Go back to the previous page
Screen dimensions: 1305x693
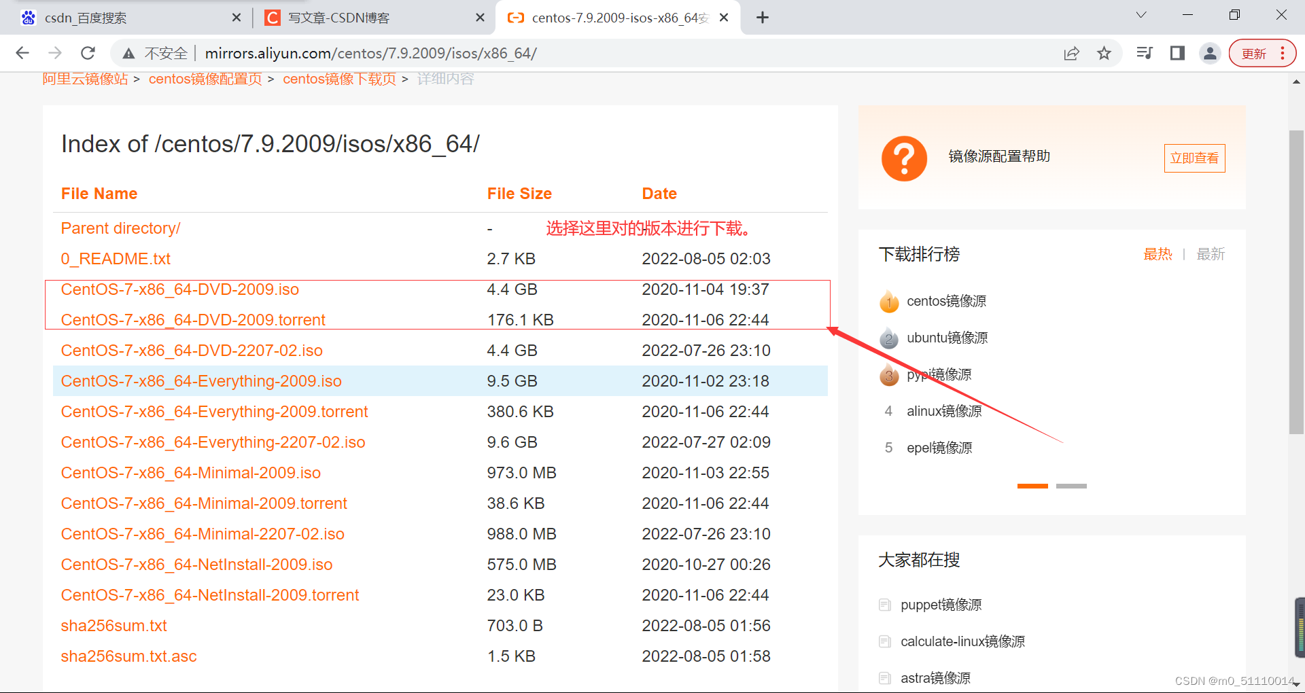pyautogui.click(x=22, y=53)
